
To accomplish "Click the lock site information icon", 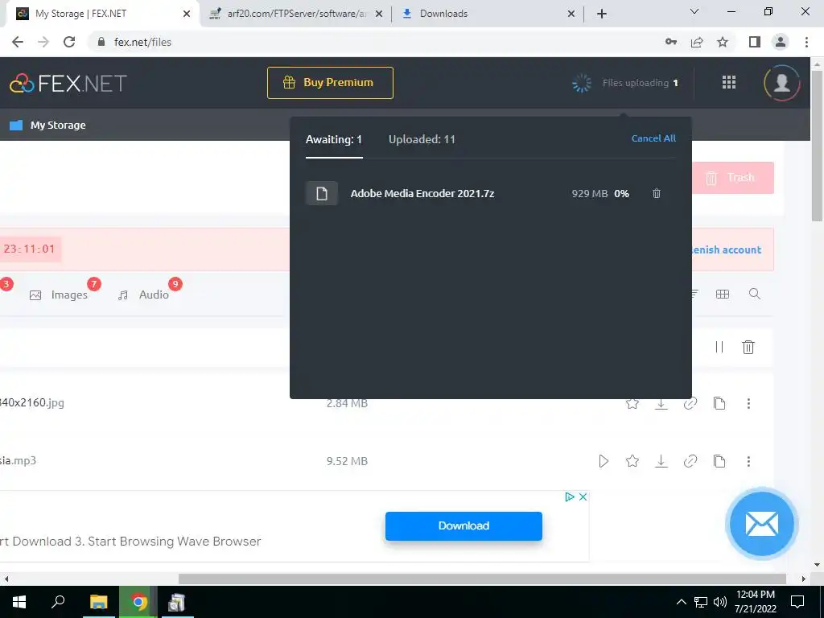I will 101,42.
